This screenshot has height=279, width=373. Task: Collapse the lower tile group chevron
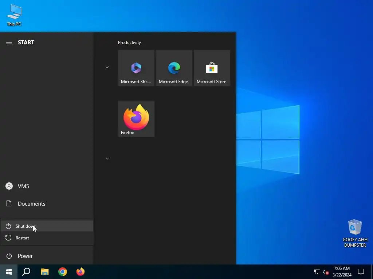[107, 159]
